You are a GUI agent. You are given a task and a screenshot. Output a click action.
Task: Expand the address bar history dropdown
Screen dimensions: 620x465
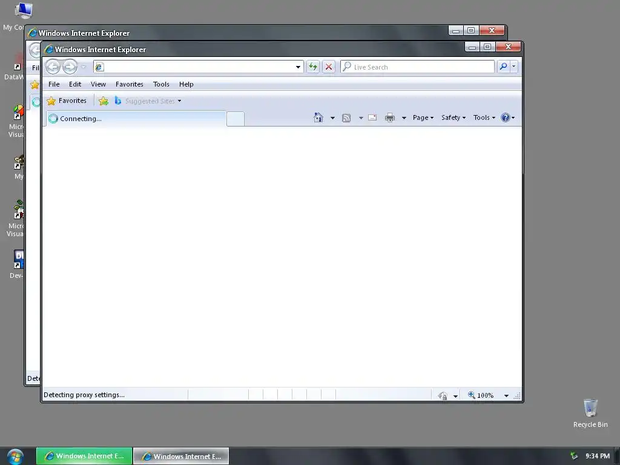[298, 67]
